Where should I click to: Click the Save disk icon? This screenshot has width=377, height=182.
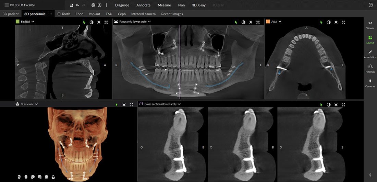tap(71, 5)
